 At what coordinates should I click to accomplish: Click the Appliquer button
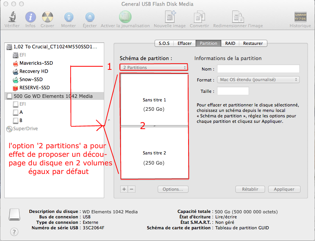click(284, 189)
